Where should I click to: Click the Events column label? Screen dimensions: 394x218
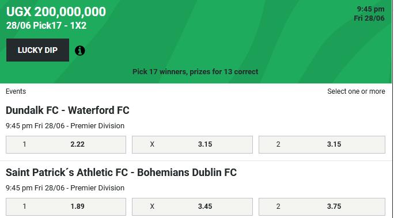click(16, 91)
